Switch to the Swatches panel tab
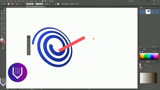Viewport: 160px width, 90px height. pos(148,49)
